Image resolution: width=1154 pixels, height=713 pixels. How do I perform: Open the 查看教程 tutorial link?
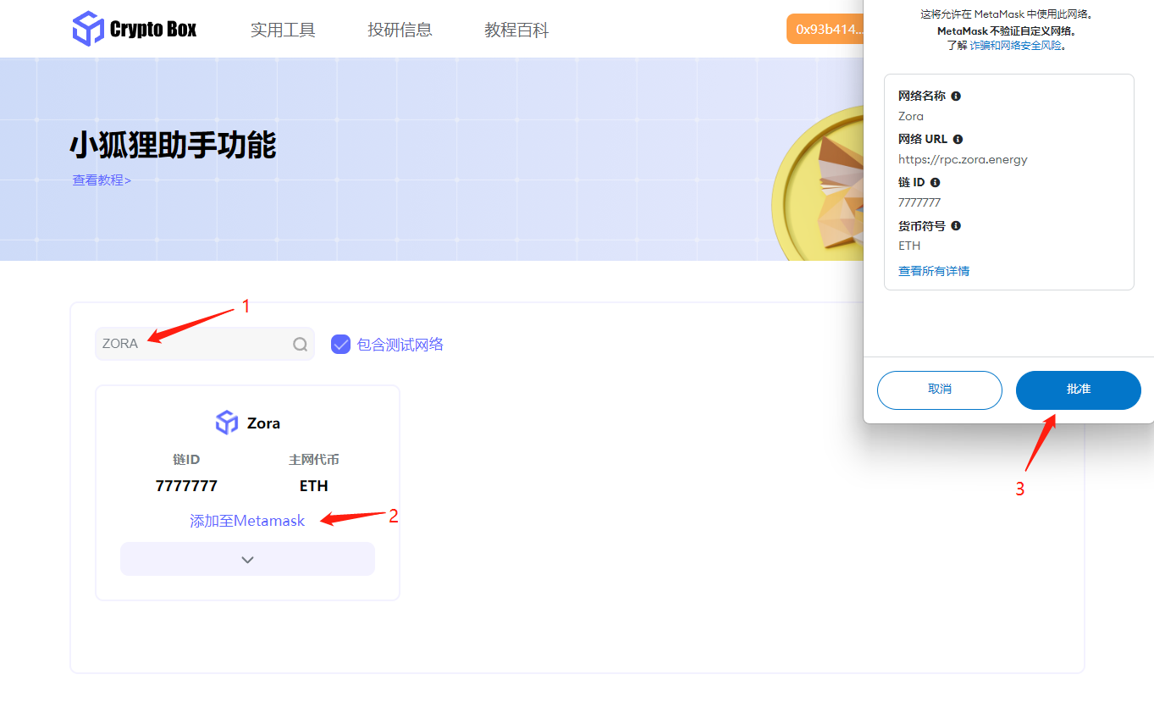click(102, 180)
